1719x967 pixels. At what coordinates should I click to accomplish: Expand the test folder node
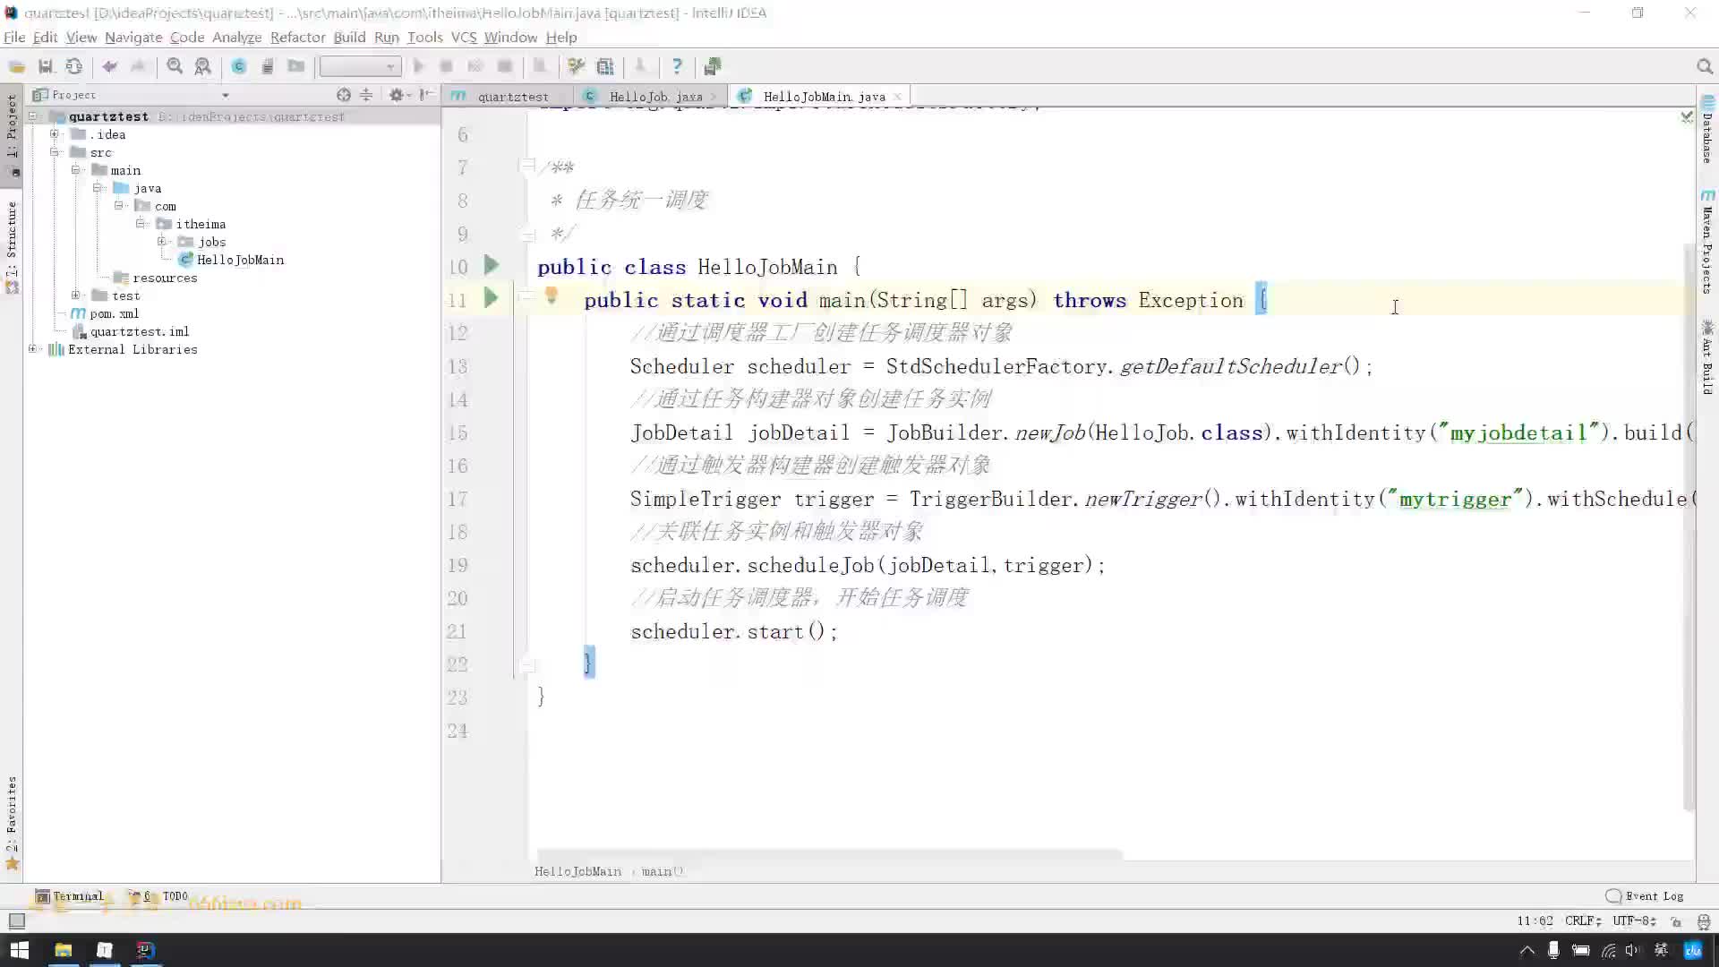76,295
